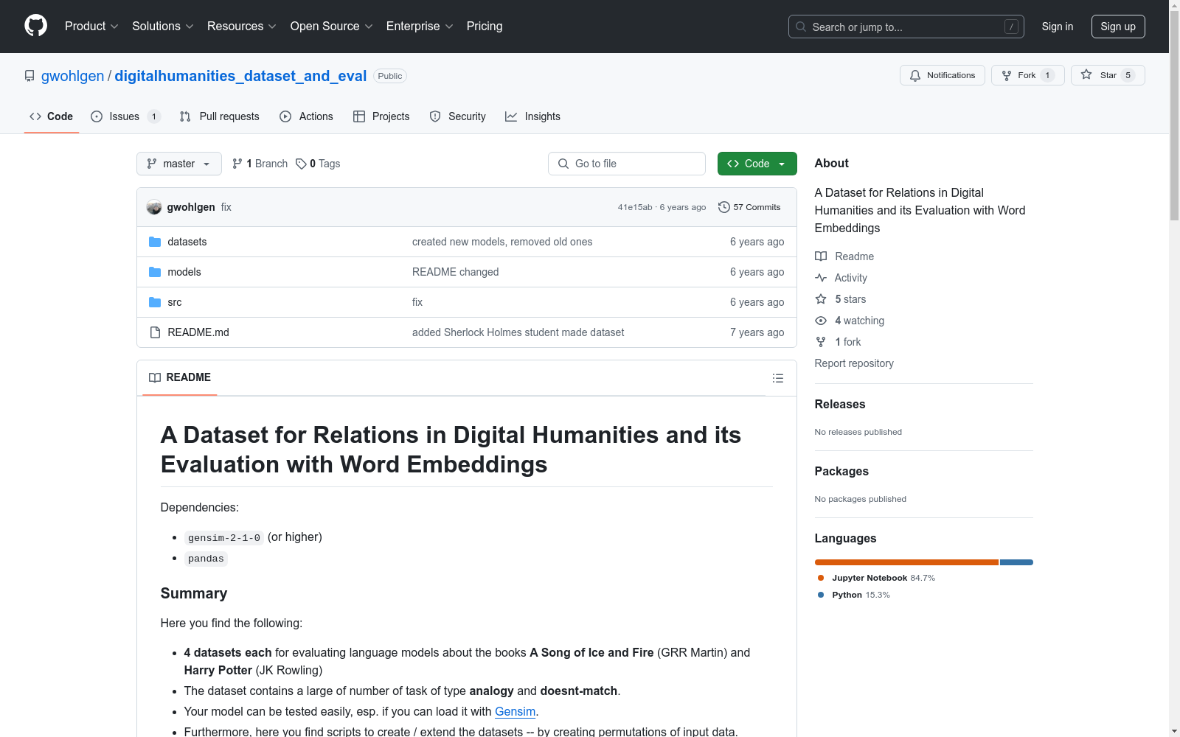1180x737 pixels.
Task: Expand the Enterprise menu
Action: pos(420,27)
